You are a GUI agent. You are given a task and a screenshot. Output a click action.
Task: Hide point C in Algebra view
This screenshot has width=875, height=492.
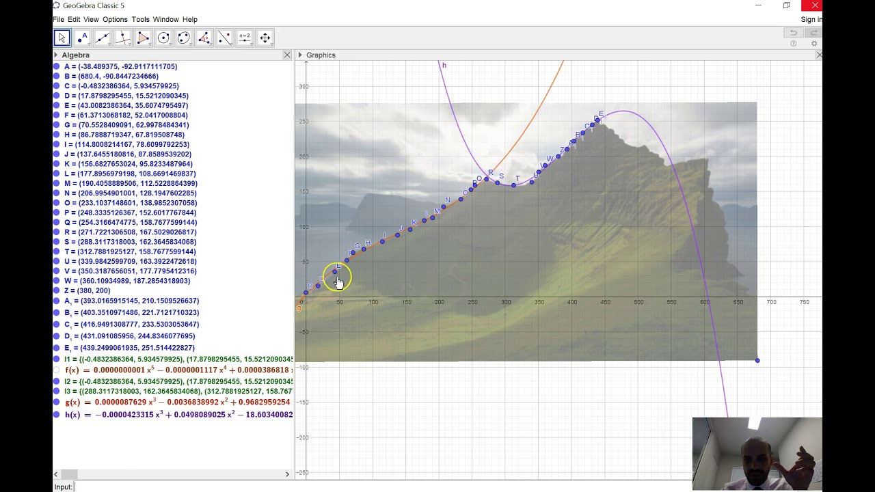tap(57, 86)
